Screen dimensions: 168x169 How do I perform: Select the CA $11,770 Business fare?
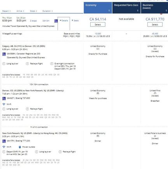pos(155,24)
